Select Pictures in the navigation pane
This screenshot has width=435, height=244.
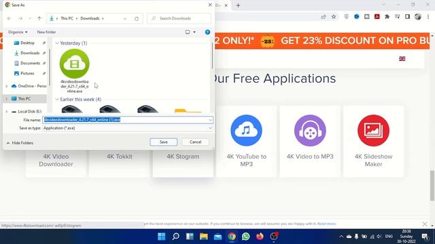pyautogui.click(x=27, y=73)
